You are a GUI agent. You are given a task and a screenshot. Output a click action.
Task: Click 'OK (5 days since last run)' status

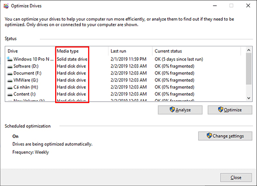(x=179, y=59)
